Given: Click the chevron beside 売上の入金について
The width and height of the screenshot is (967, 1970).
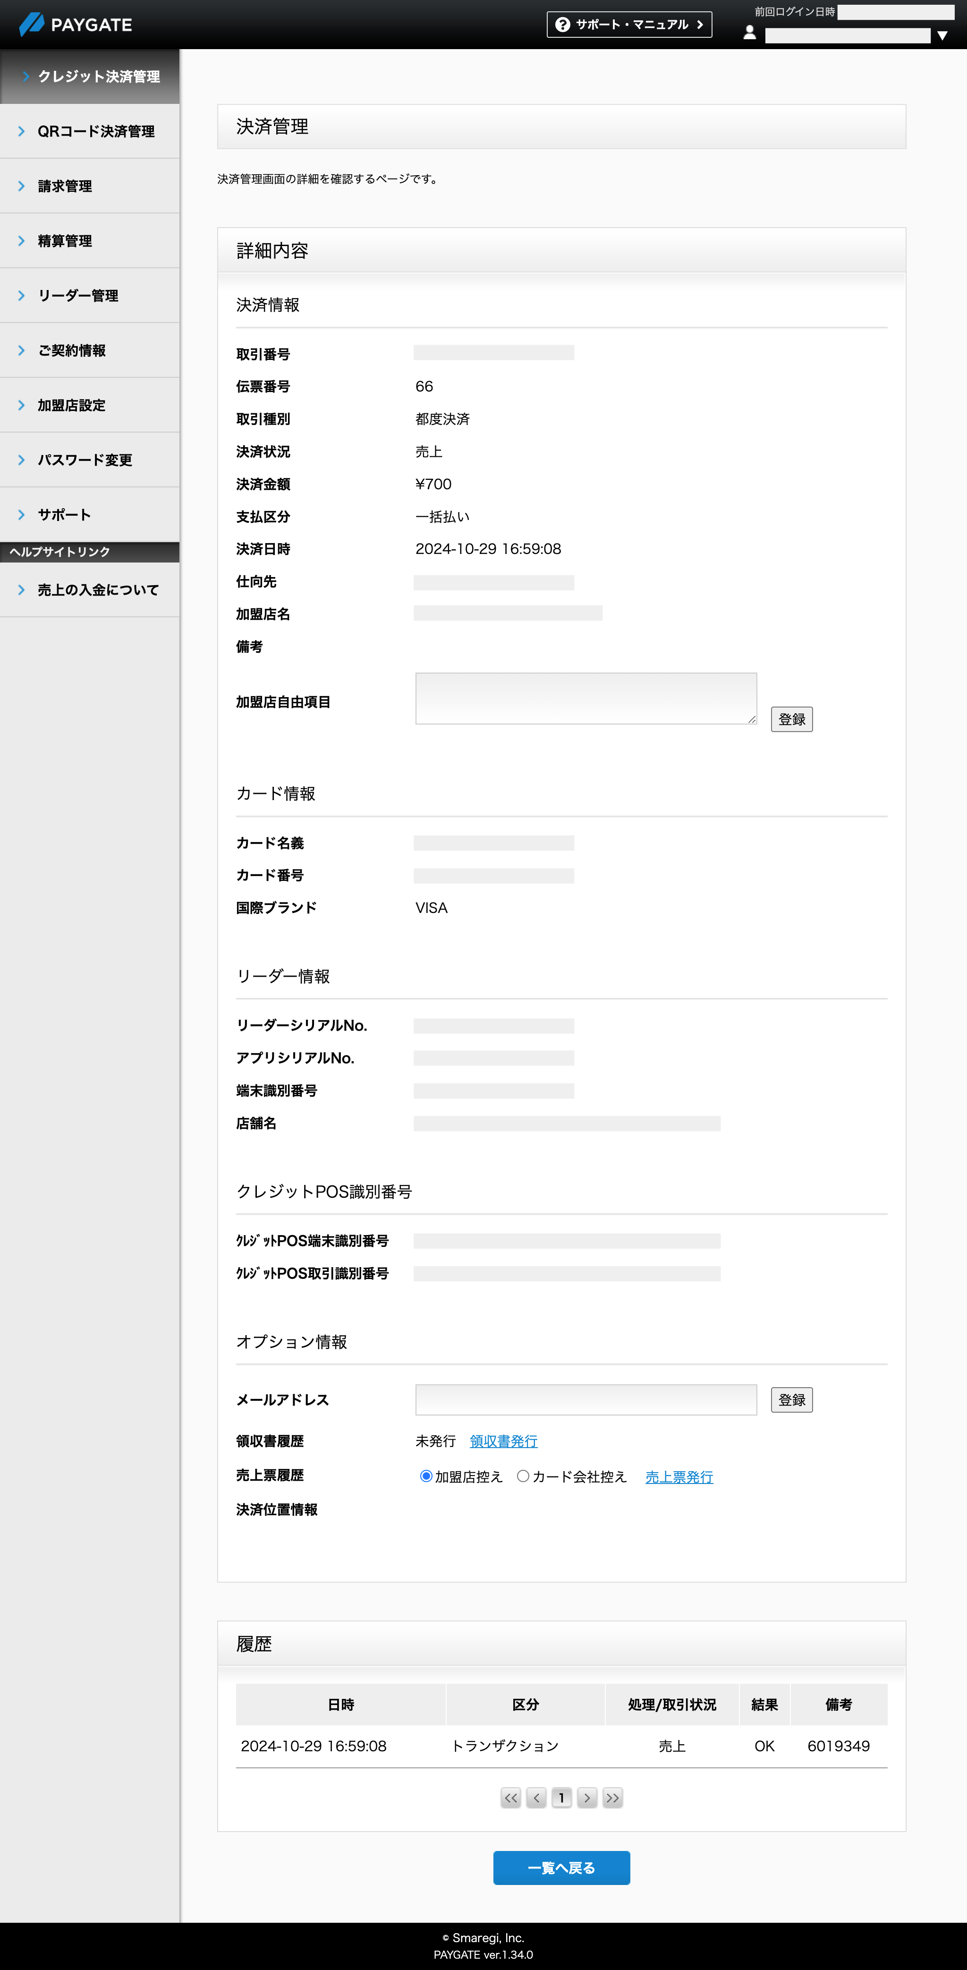Looking at the screenshot, I should 21,589.
